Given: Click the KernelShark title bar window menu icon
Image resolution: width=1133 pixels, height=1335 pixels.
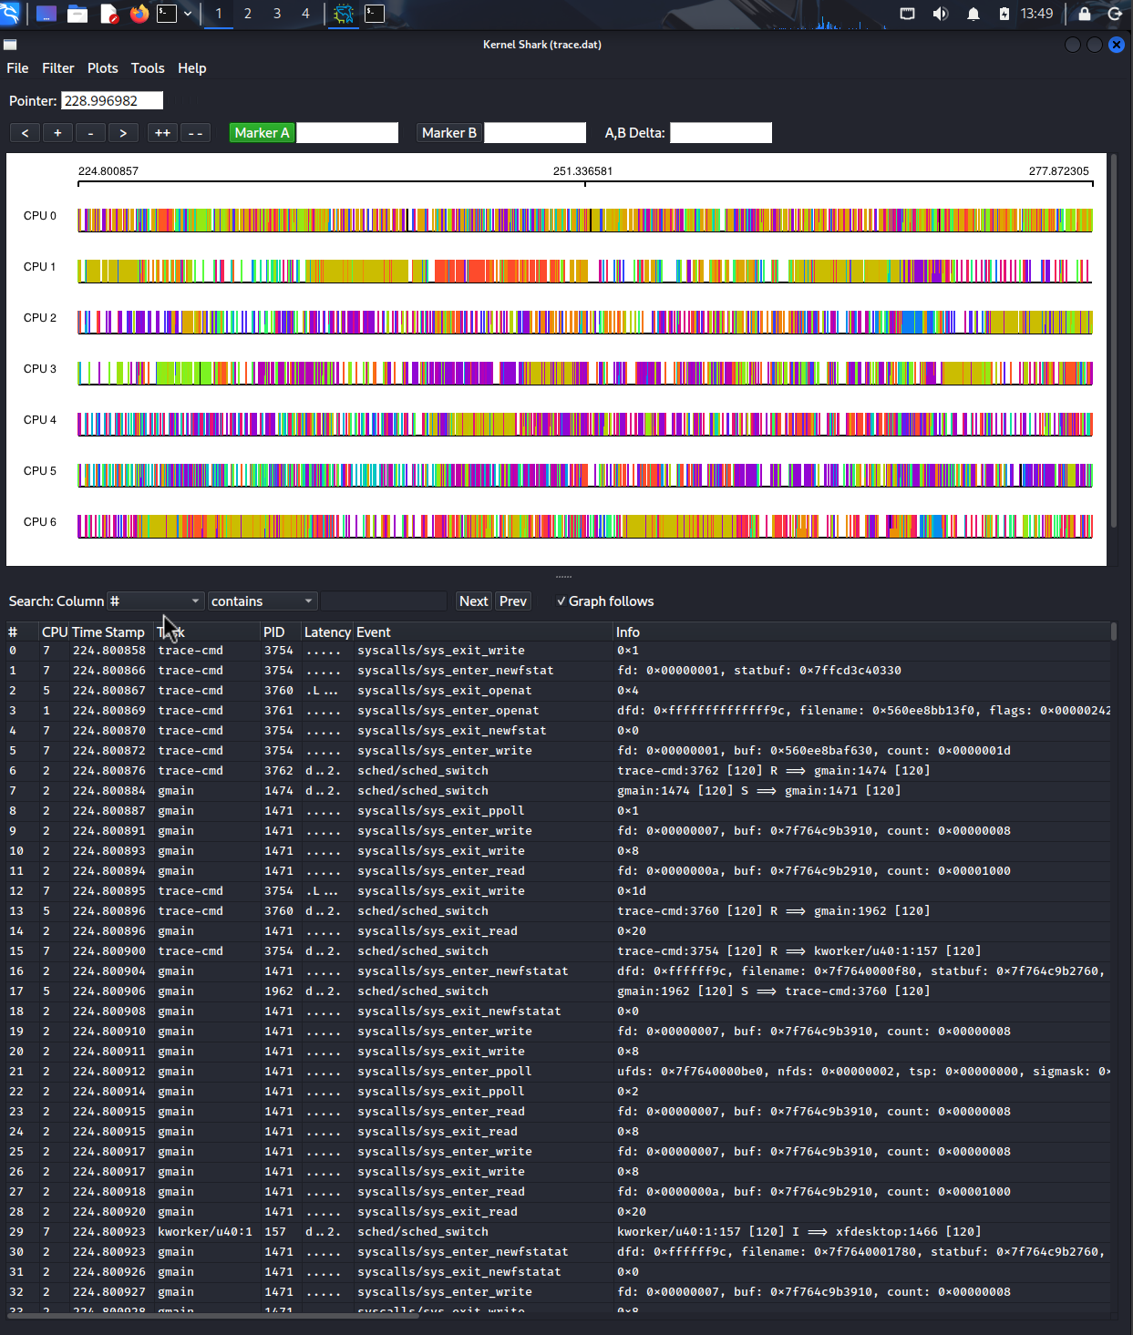Looking at the screenshot, I should click(10, 45).
